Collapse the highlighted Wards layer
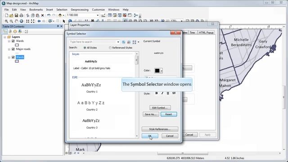Screen dimensions: 288x162 tap(9, 57)
